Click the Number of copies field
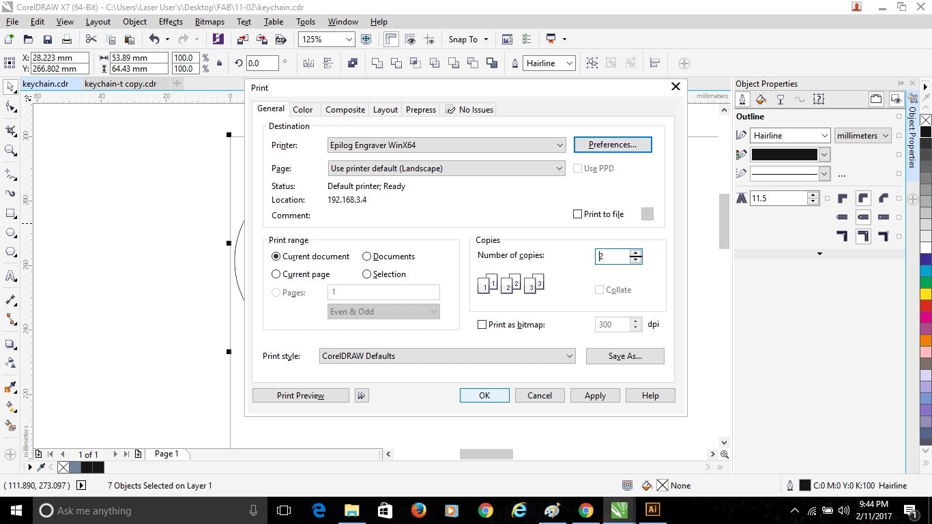This screenshot has height=524, width=932. click(x=613, y=257)
